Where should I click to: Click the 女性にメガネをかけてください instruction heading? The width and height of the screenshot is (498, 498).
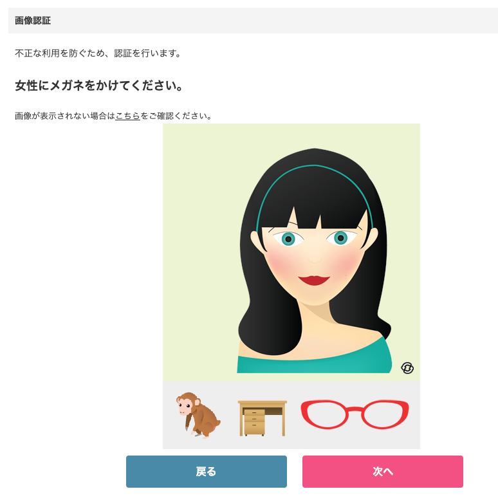coord(98,86)
